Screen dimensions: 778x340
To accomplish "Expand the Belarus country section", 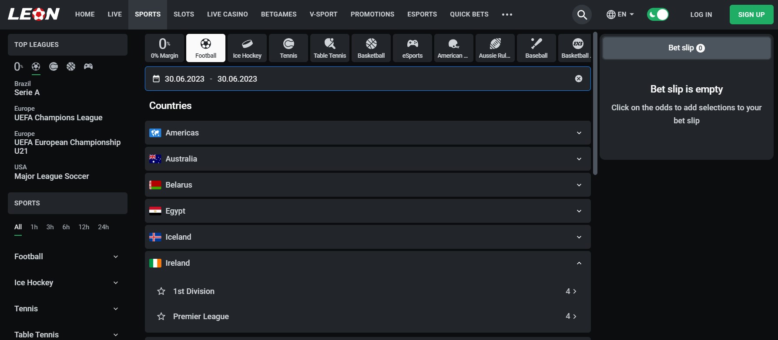I will (x=368, y=185).
